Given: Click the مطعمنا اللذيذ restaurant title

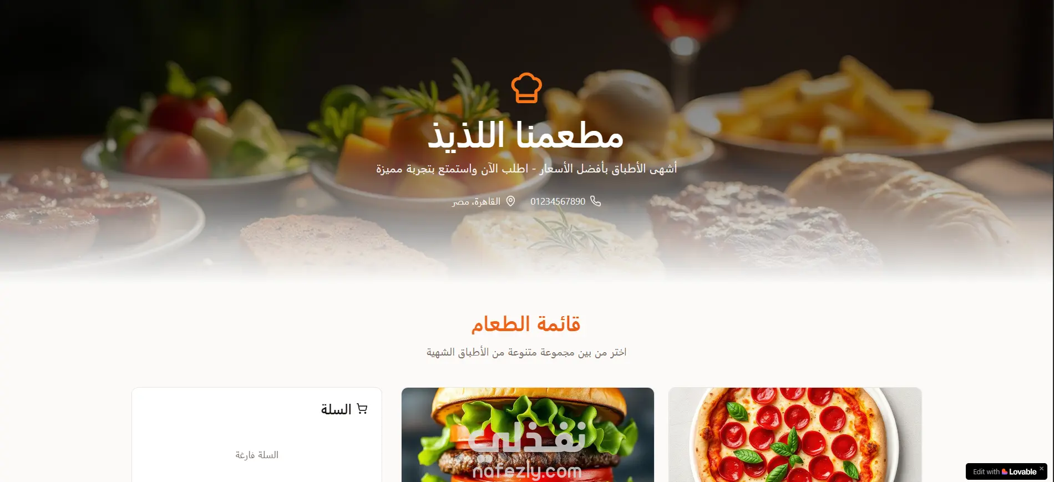Looking at the screenshot, I should click(526, 135).
